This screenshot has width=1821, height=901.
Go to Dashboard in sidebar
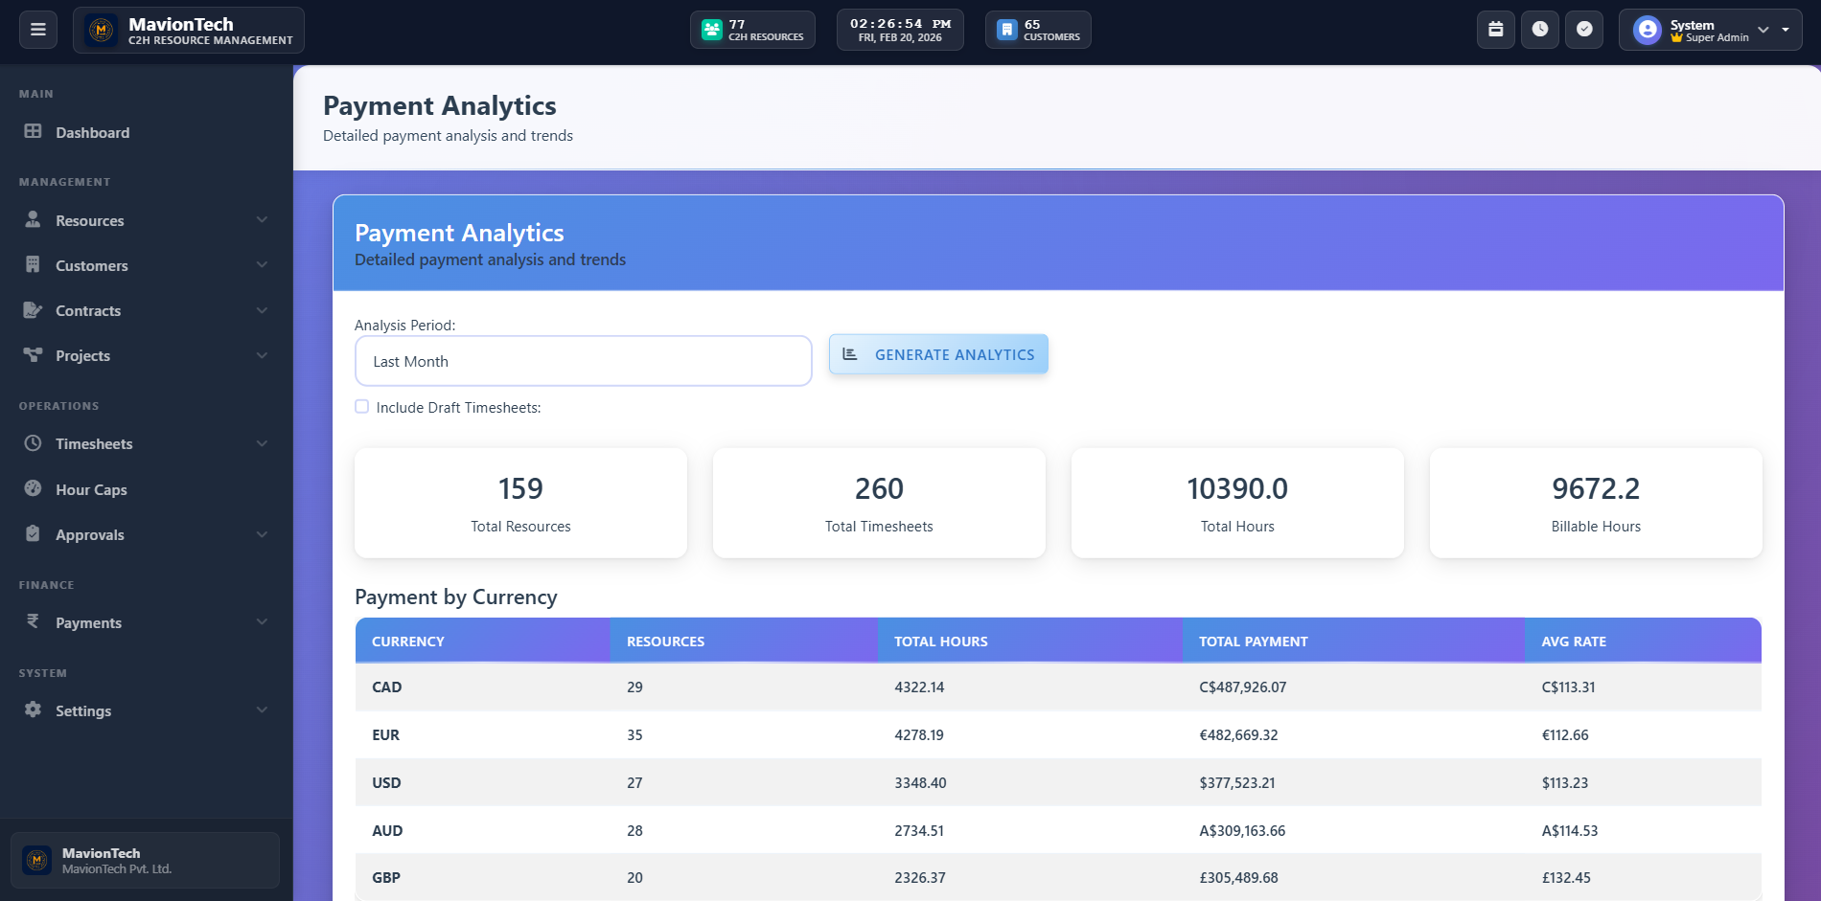pos(92,132)
